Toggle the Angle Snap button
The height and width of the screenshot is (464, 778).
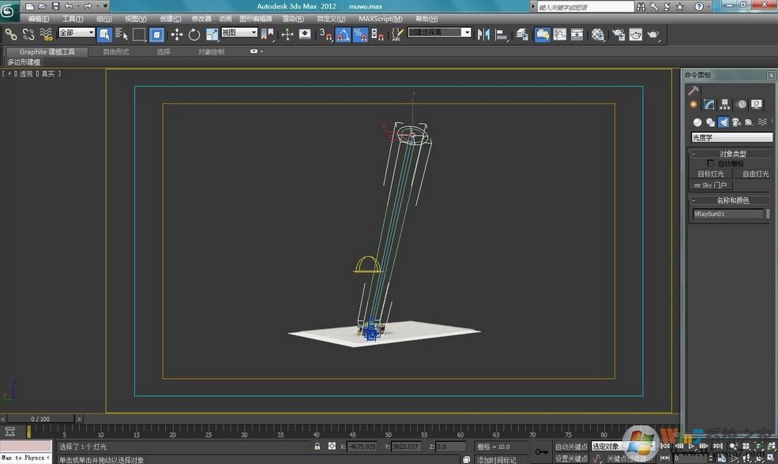coord(343,34)
